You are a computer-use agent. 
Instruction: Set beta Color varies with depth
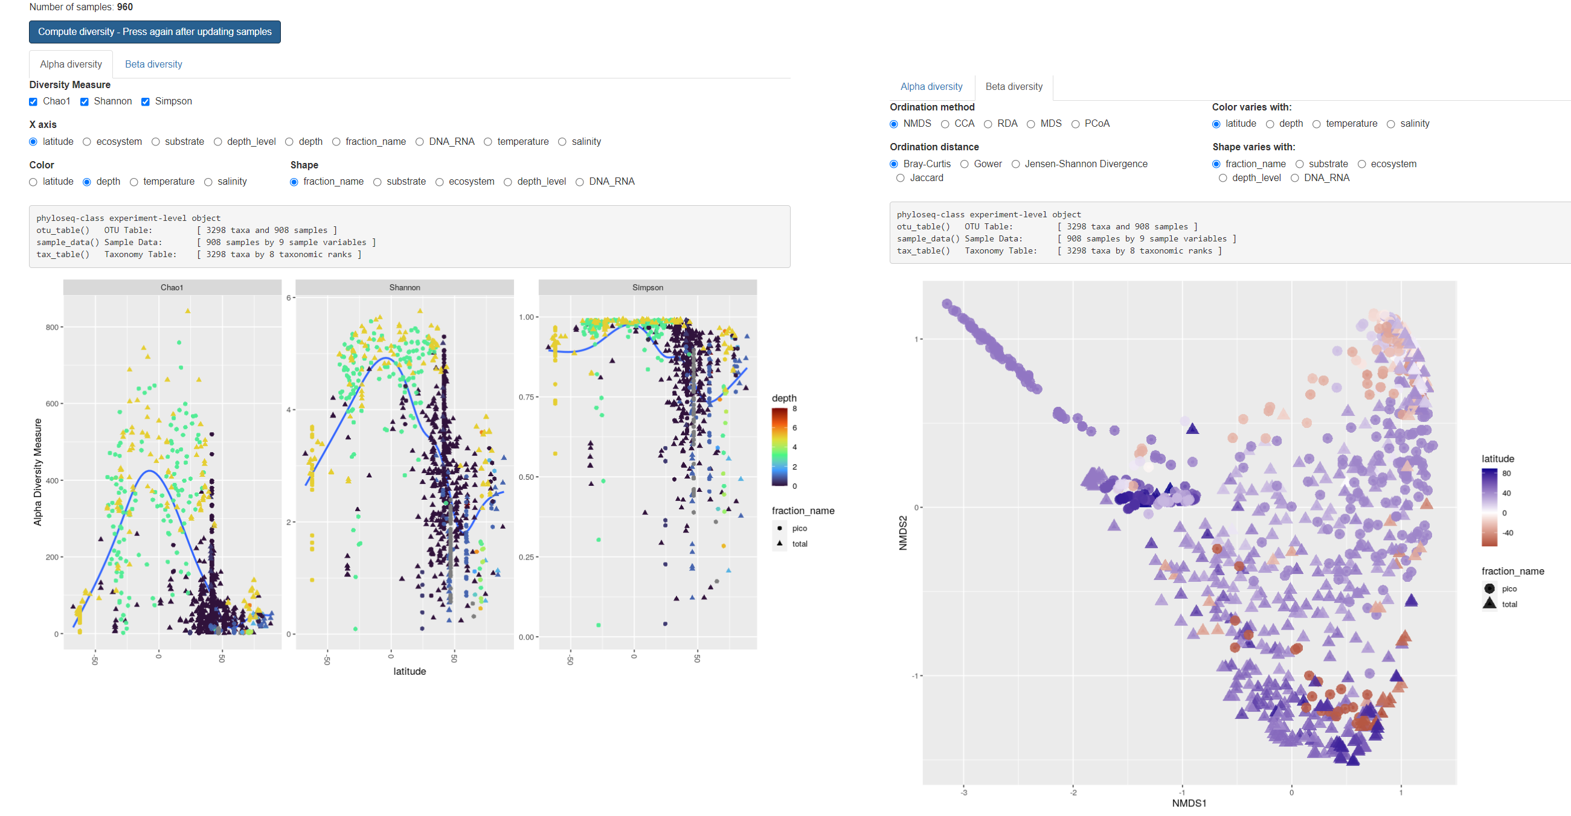pyautogui.click(x=1270, y=124)
